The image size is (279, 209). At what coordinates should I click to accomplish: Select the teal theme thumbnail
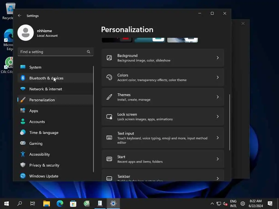(x=150, y=40)
